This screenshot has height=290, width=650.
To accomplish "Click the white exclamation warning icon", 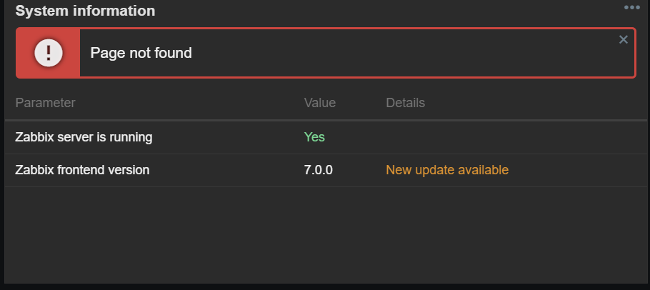I will pos(49,53).
